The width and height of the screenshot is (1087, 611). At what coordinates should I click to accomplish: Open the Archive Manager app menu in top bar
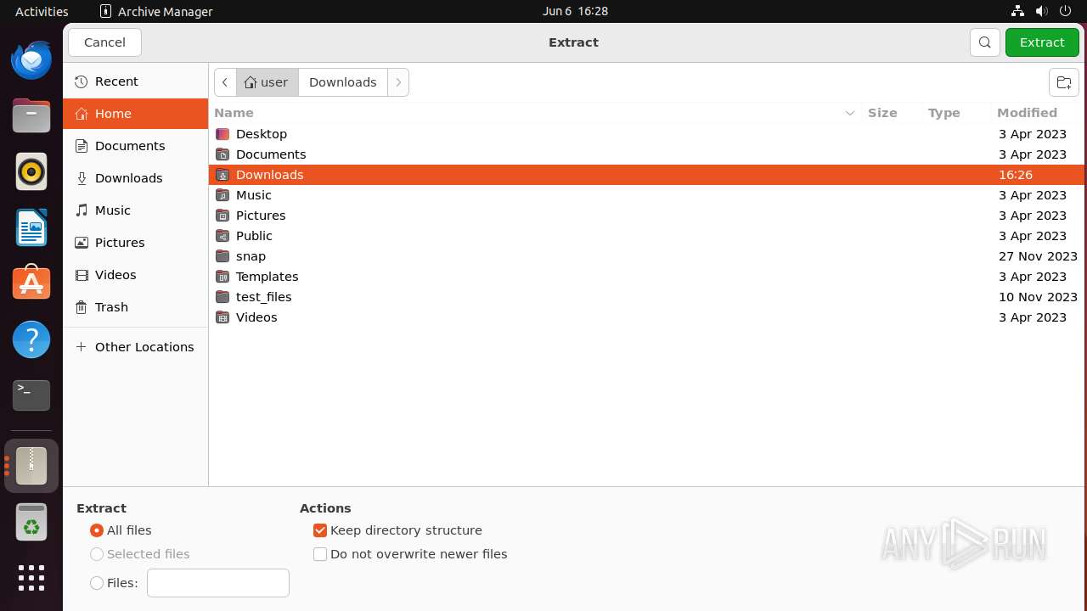point(156,11)
